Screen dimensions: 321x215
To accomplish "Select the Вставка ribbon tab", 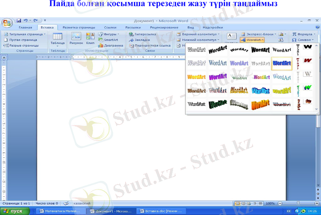I will pos(47,27).
